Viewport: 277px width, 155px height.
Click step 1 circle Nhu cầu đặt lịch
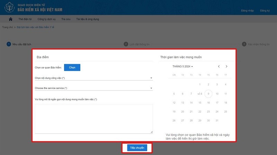click(9, 44)
